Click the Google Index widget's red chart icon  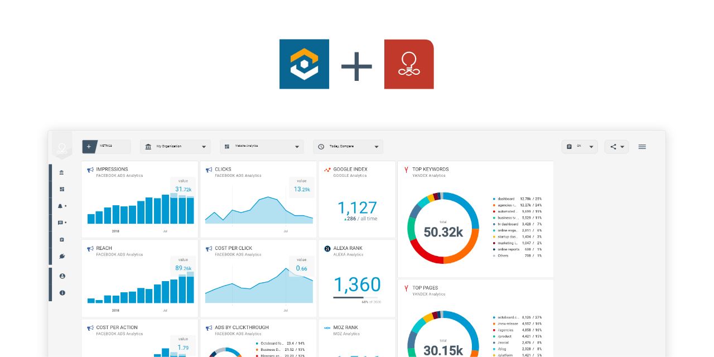[327, 170]
